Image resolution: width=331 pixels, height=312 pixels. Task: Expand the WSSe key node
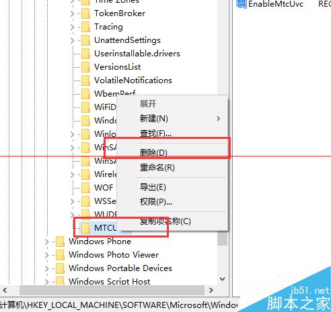[72, 201]
